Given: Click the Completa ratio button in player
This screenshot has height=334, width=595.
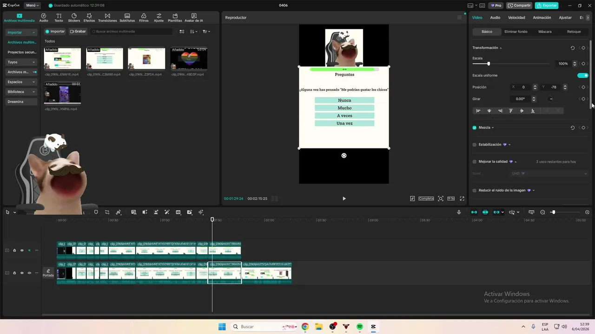Looking at the screenshot, I should pyautogui.click(x=426, y=199).
